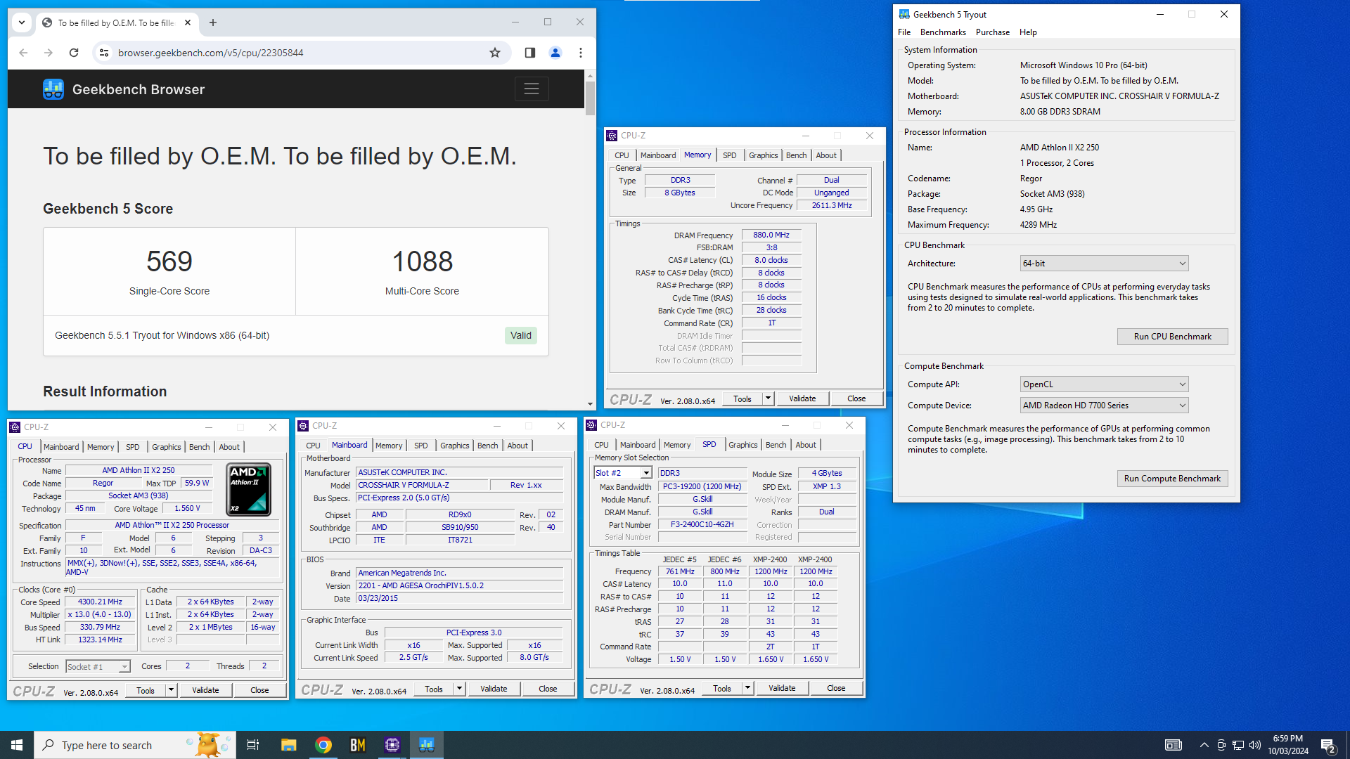
Task: Expand the Architecture 64-bit dropdown
Action: click(1104, 264)
